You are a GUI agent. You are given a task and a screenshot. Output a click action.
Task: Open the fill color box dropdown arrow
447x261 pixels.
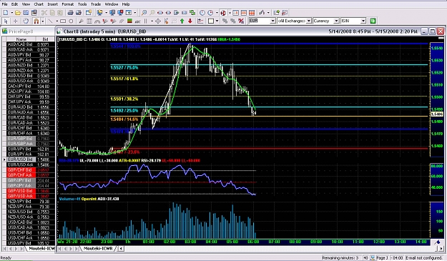217,21
